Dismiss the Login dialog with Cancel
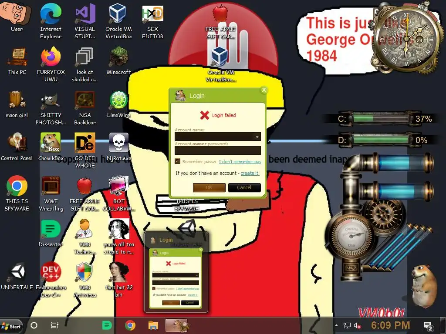 [x=244, y=187]
